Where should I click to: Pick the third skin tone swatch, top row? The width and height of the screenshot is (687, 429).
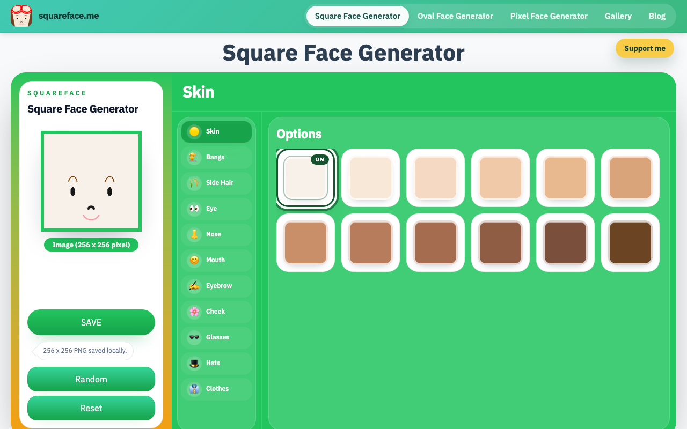pyautogui.click(x=436, y=178)
